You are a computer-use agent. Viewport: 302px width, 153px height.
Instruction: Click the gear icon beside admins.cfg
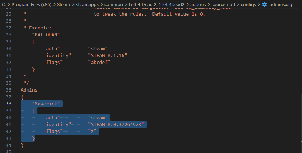click(265, 4)
